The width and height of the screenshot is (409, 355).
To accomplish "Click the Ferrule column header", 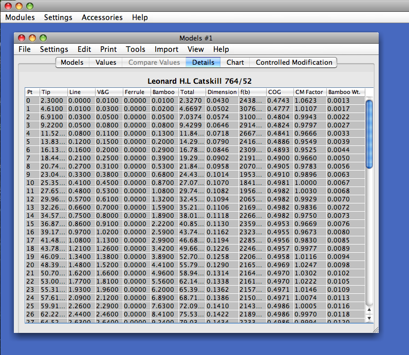I will tap(137, 92).
